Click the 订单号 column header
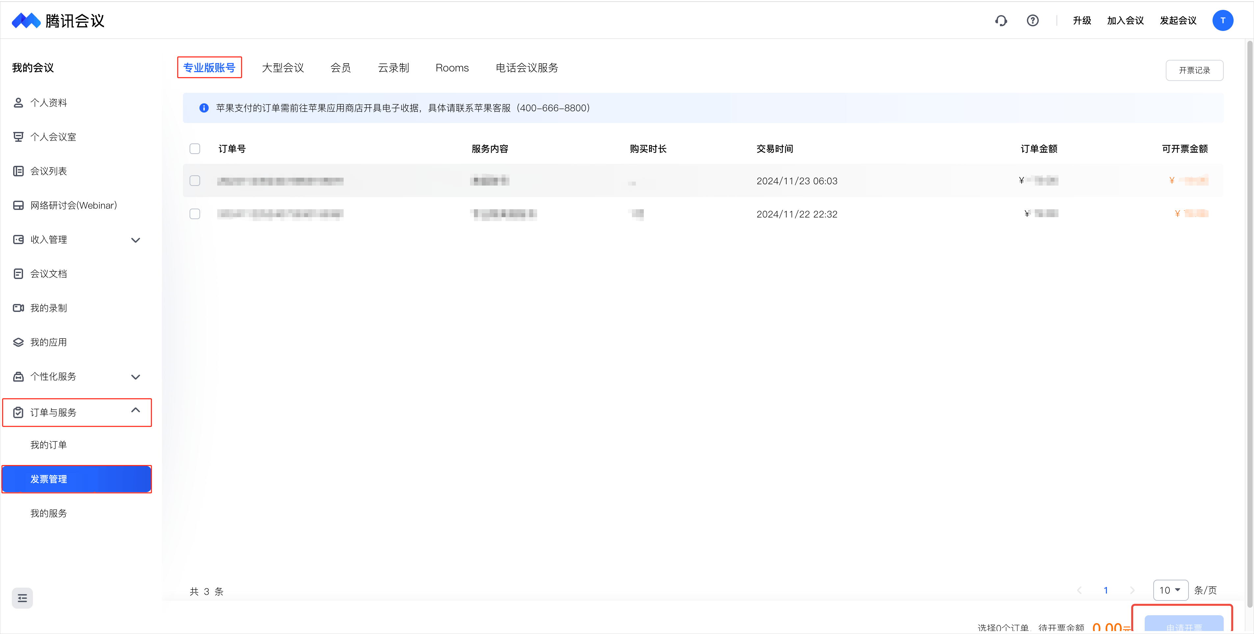 coord(232,149)
